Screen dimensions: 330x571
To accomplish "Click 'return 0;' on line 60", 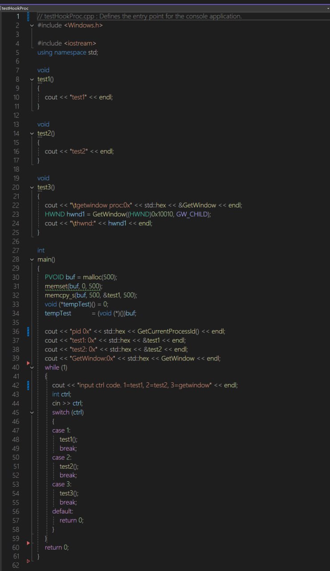I will (57, 547).
